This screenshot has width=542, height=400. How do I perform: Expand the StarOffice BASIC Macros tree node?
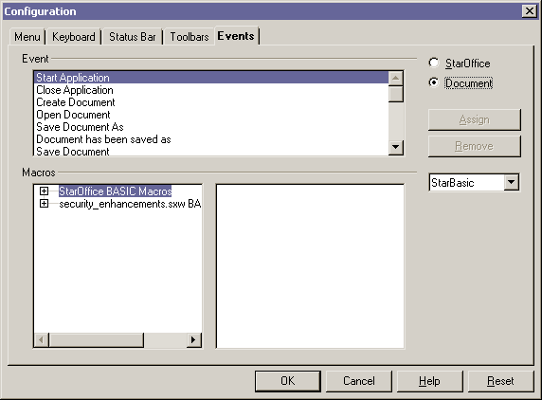coord(44,191)
